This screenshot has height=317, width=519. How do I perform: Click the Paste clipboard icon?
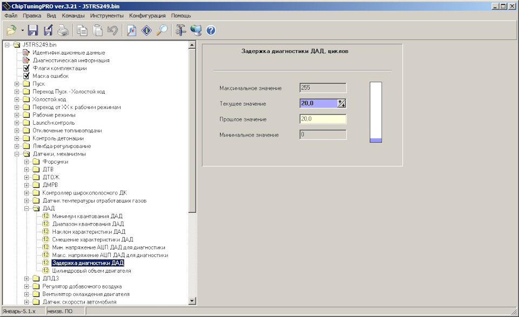pos(97,30)
